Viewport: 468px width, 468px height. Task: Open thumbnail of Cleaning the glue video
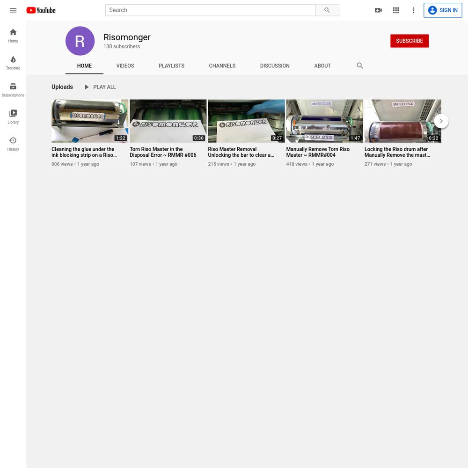click(x=90, y=121)
